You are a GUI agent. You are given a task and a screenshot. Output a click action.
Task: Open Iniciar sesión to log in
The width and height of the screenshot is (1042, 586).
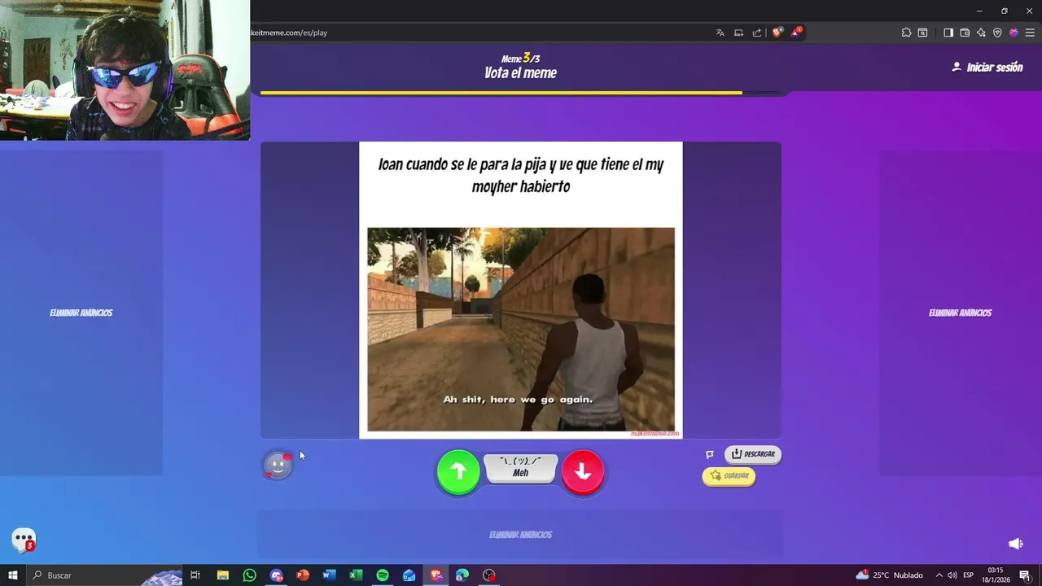point(987,68)
